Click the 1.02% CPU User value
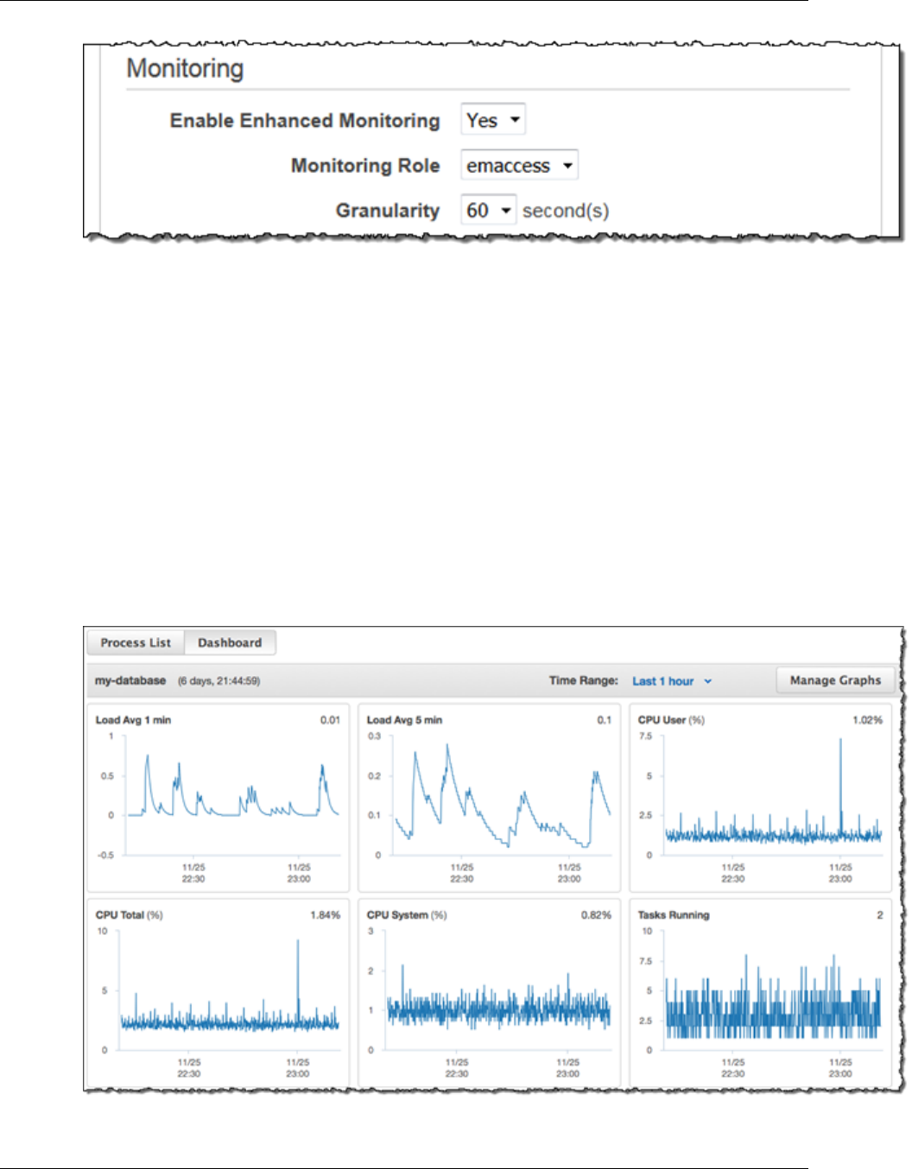Viewport: 912px width, 1169px height. click(x=867, y=720)
